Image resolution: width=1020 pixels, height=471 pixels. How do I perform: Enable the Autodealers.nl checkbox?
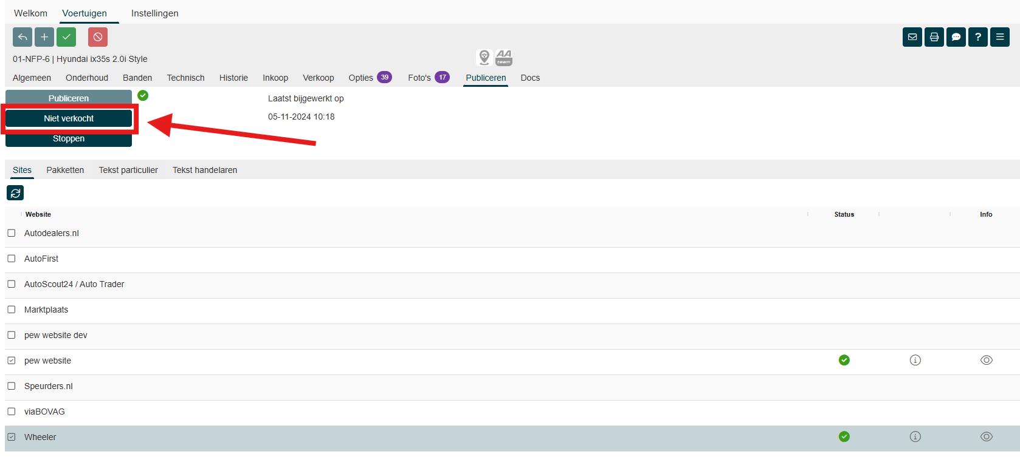click(x=12, y=233)
